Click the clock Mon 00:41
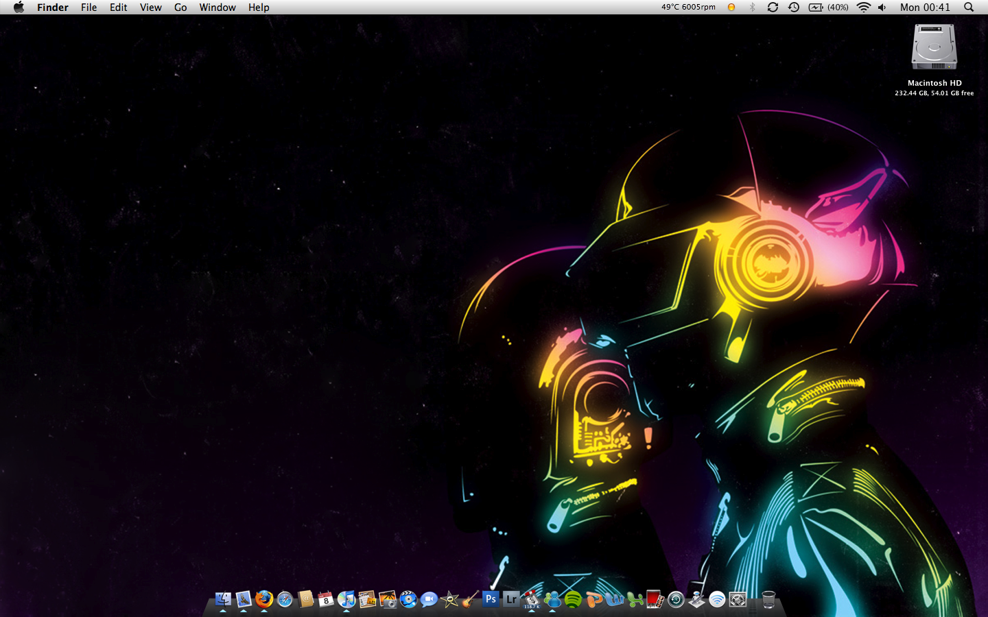The image size is (988, 617). click(x=925, y=7)
